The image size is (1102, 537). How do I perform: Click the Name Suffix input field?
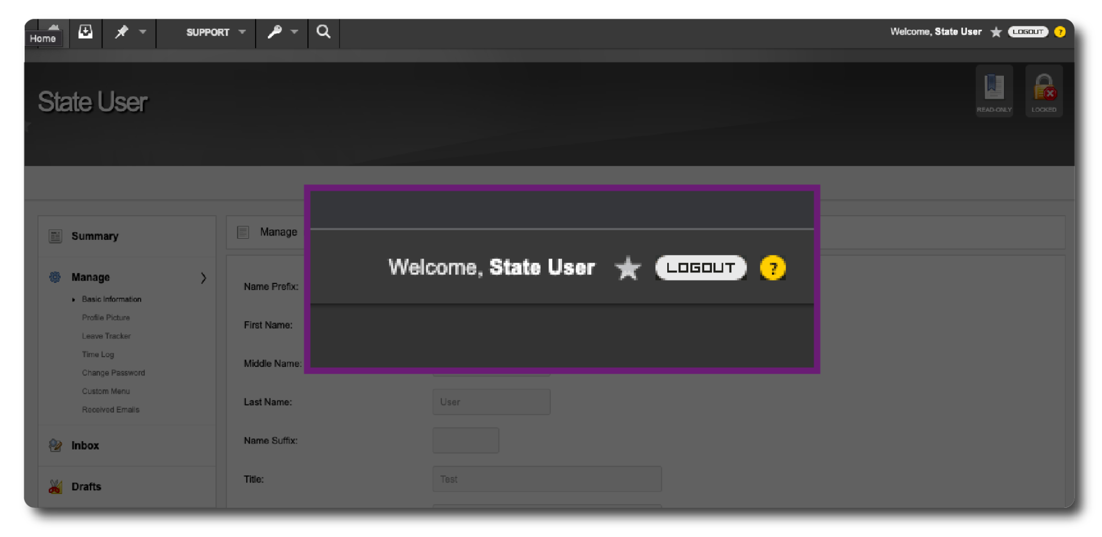click(x=466, y=441)
